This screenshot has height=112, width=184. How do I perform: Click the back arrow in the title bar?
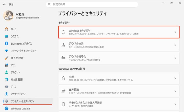(4, 4)
